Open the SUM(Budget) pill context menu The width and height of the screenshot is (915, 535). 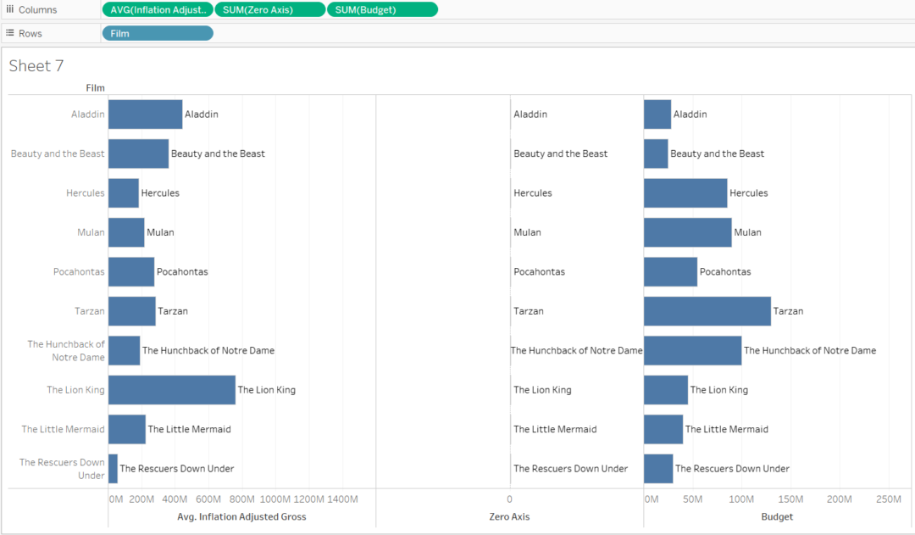pos(430,9)
